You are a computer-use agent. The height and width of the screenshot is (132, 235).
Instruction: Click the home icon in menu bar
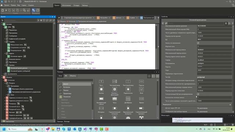[1, 5]
